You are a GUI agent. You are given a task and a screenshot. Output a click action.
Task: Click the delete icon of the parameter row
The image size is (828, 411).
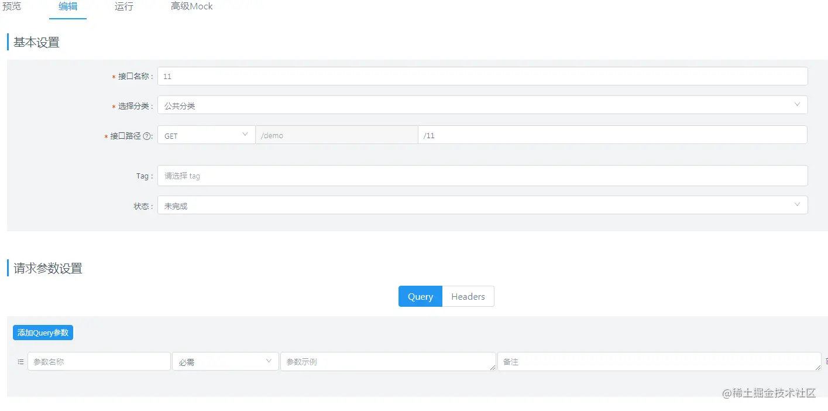click(x=826, y=362)
